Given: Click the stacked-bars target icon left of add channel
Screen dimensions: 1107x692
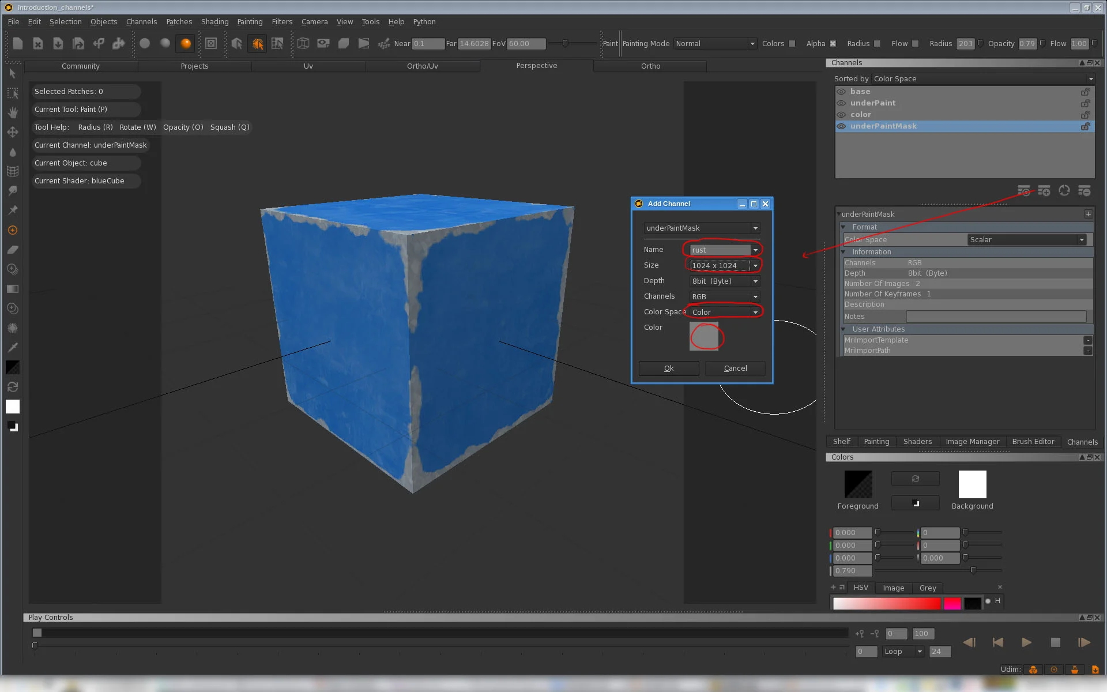Looking at the screenshot, I should [1024, 191].
